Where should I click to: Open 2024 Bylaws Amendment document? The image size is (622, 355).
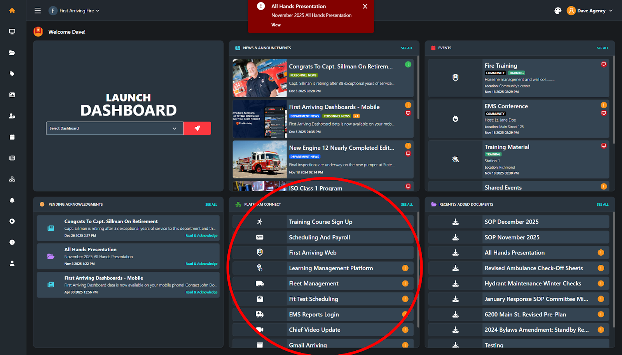click(519, 330)
